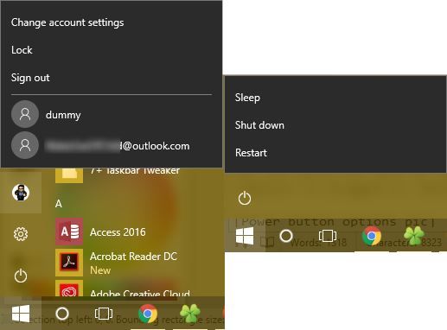Screen dimensions: 447x330
Task: Open 7+ Taskbar Tweaker entry
Action: coord(135,171)
